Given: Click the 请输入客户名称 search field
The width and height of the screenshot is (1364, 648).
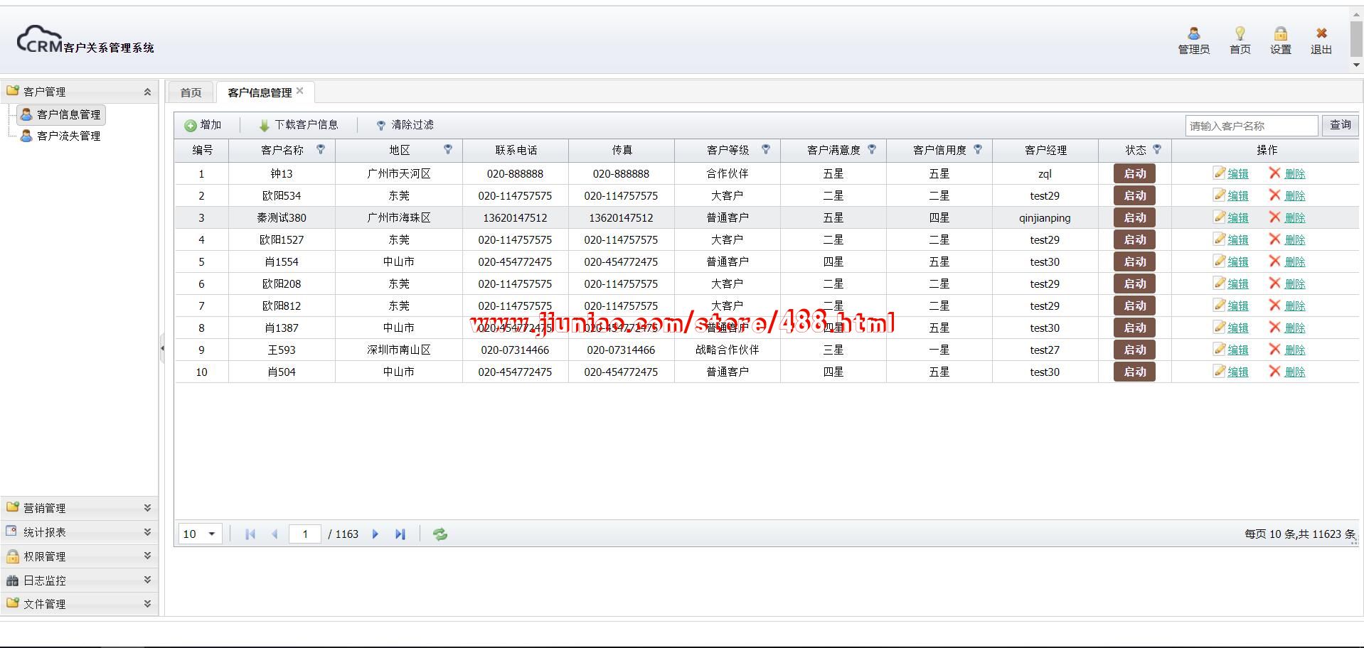Looking at the screenshot, I should click(x=1250, y=126).
